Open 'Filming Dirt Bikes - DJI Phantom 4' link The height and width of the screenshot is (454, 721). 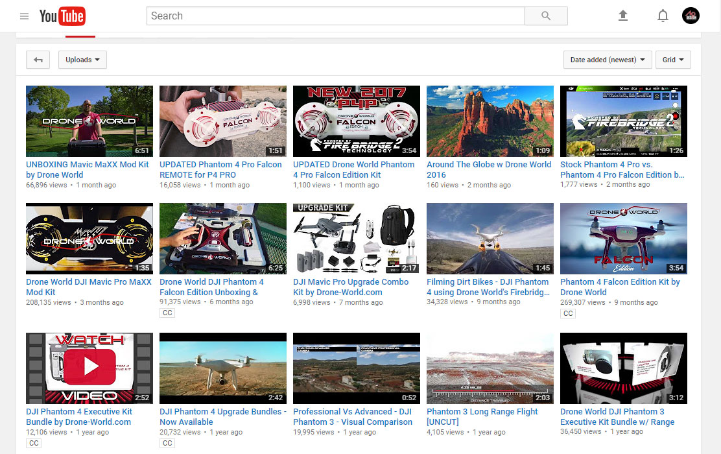click(x=488, y=287)
